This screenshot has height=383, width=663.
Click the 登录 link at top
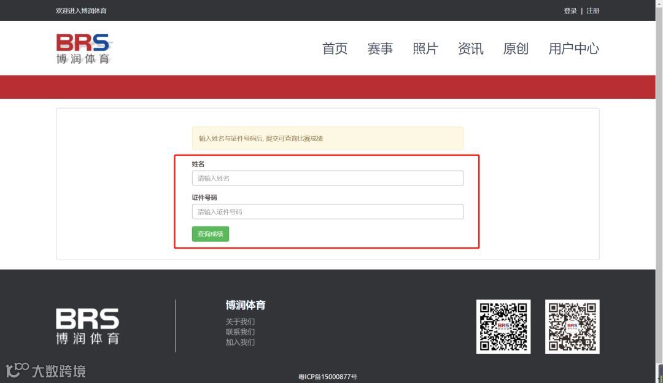570,10
